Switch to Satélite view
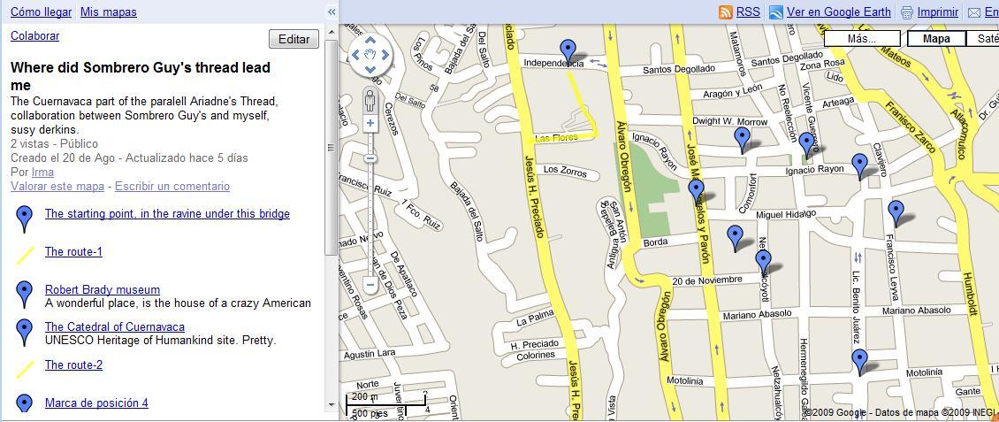 click(x=985, y=39)
